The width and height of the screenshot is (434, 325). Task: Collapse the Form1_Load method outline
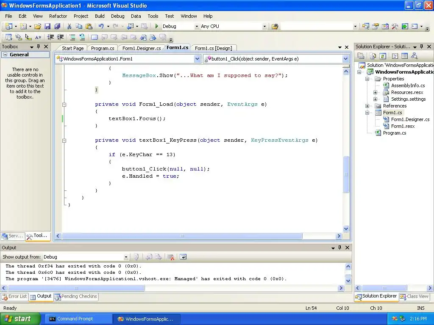64,105
